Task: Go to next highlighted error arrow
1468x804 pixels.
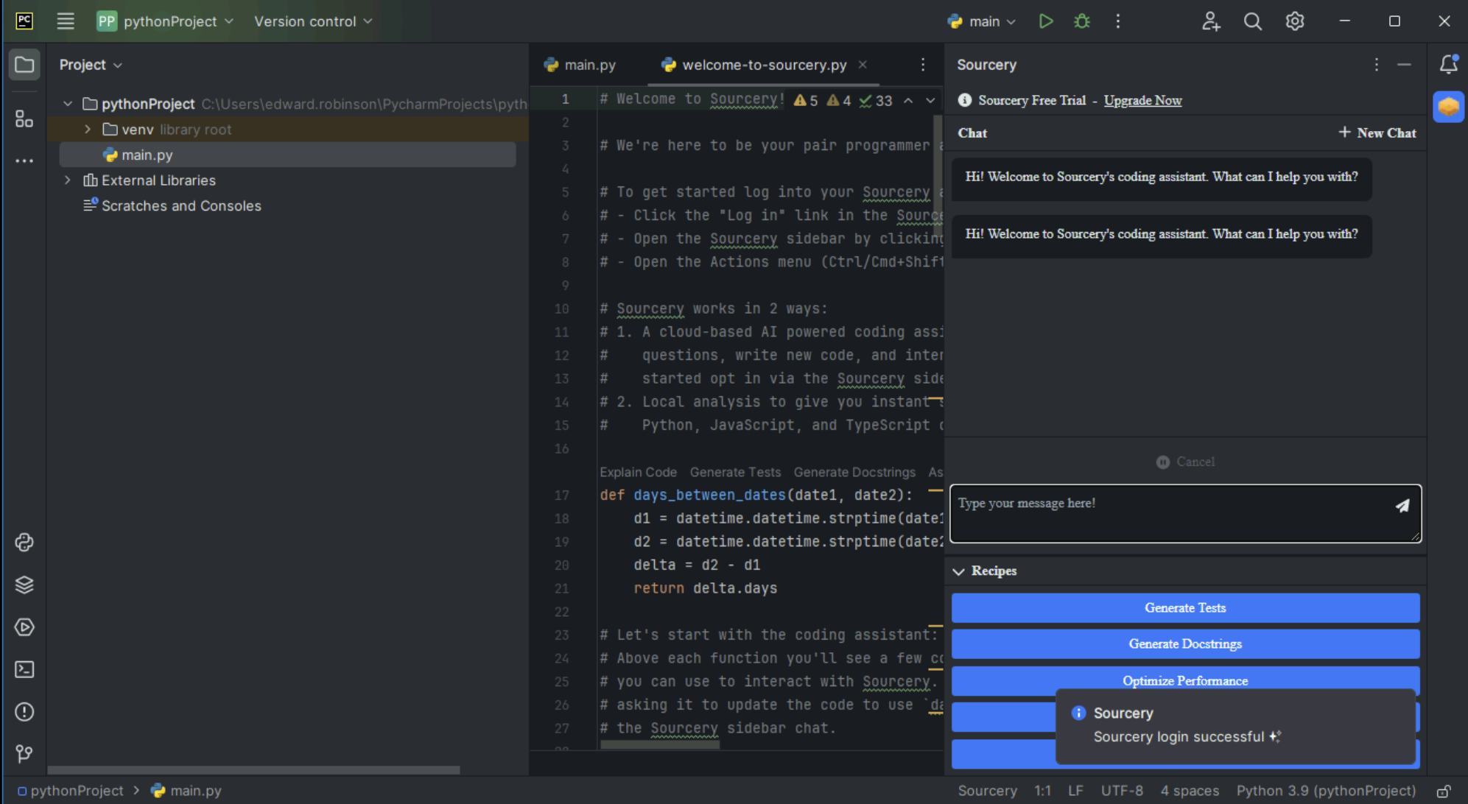Action: coord(930,101)
